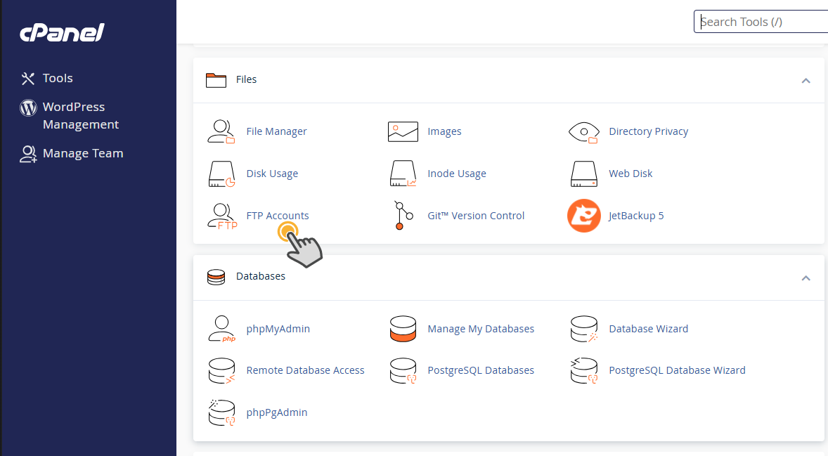Viewport: 828px width, 456px height.
Task: Click the Directory Privacy eye icon
Action: [x=583, y=132]
